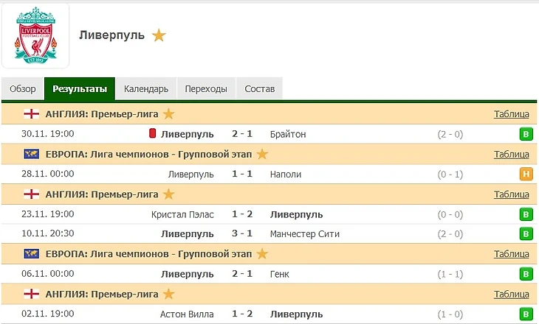
Task: Select the Состав tab
Action: 259,89
